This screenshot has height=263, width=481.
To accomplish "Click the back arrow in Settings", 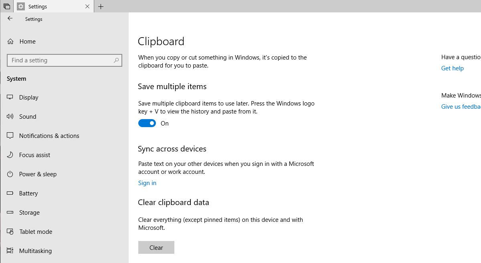I will 10,19.
